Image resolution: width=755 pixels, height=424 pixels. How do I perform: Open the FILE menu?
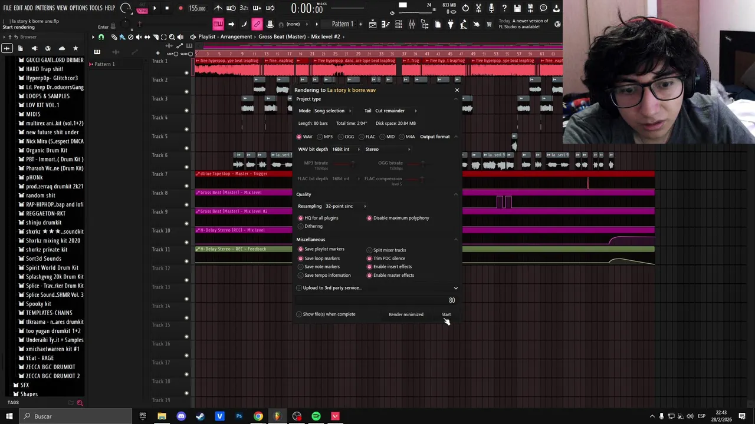[x=7, y=8]
